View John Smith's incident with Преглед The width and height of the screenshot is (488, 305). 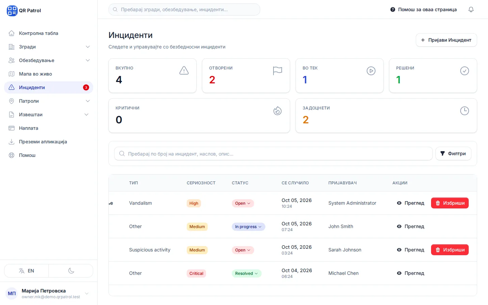tap(410, 226)
